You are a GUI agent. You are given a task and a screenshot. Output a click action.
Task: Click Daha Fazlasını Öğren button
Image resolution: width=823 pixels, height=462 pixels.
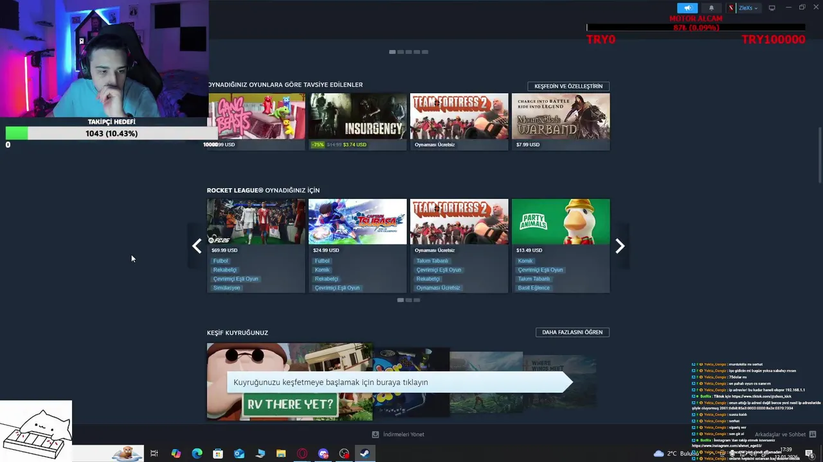point(572,332)
